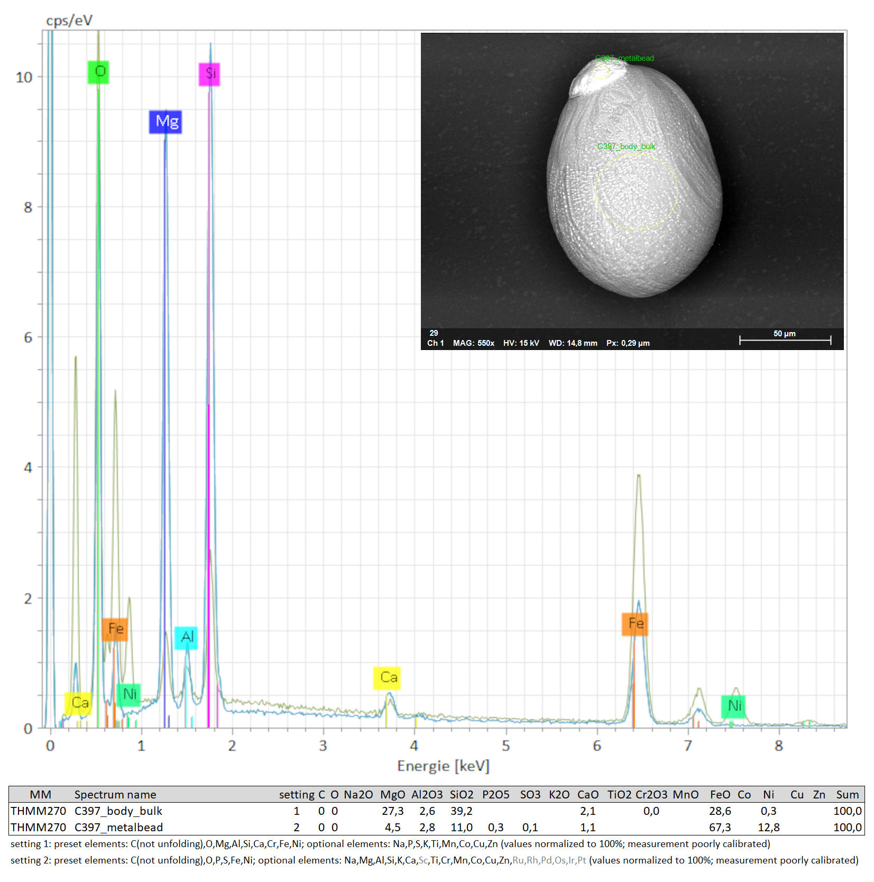Select the magenta Si peak label

(209, 74)
